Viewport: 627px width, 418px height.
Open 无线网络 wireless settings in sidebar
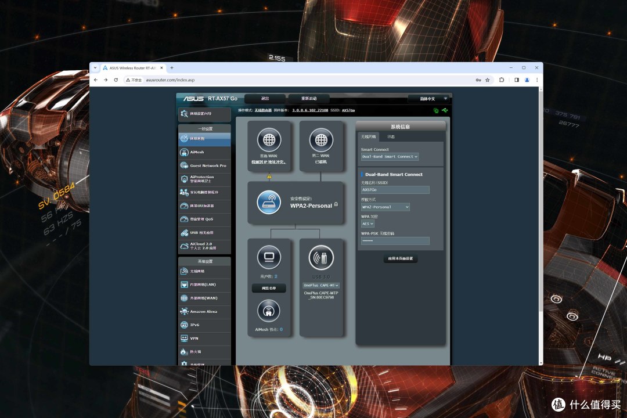[204, 271]
